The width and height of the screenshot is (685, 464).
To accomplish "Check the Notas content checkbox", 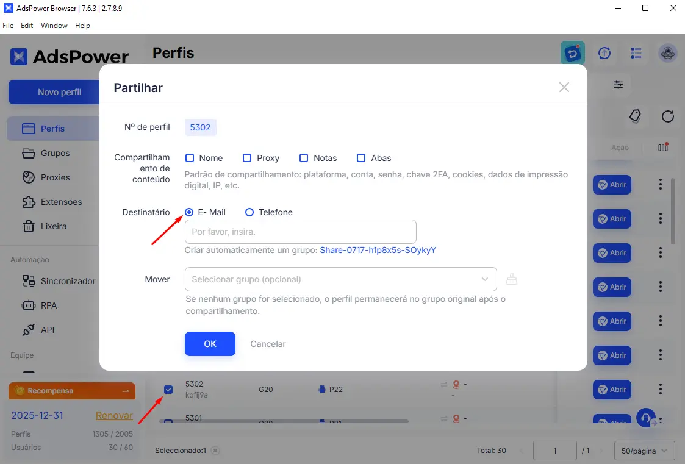I will pyautogui.click(x=304, y=158).
